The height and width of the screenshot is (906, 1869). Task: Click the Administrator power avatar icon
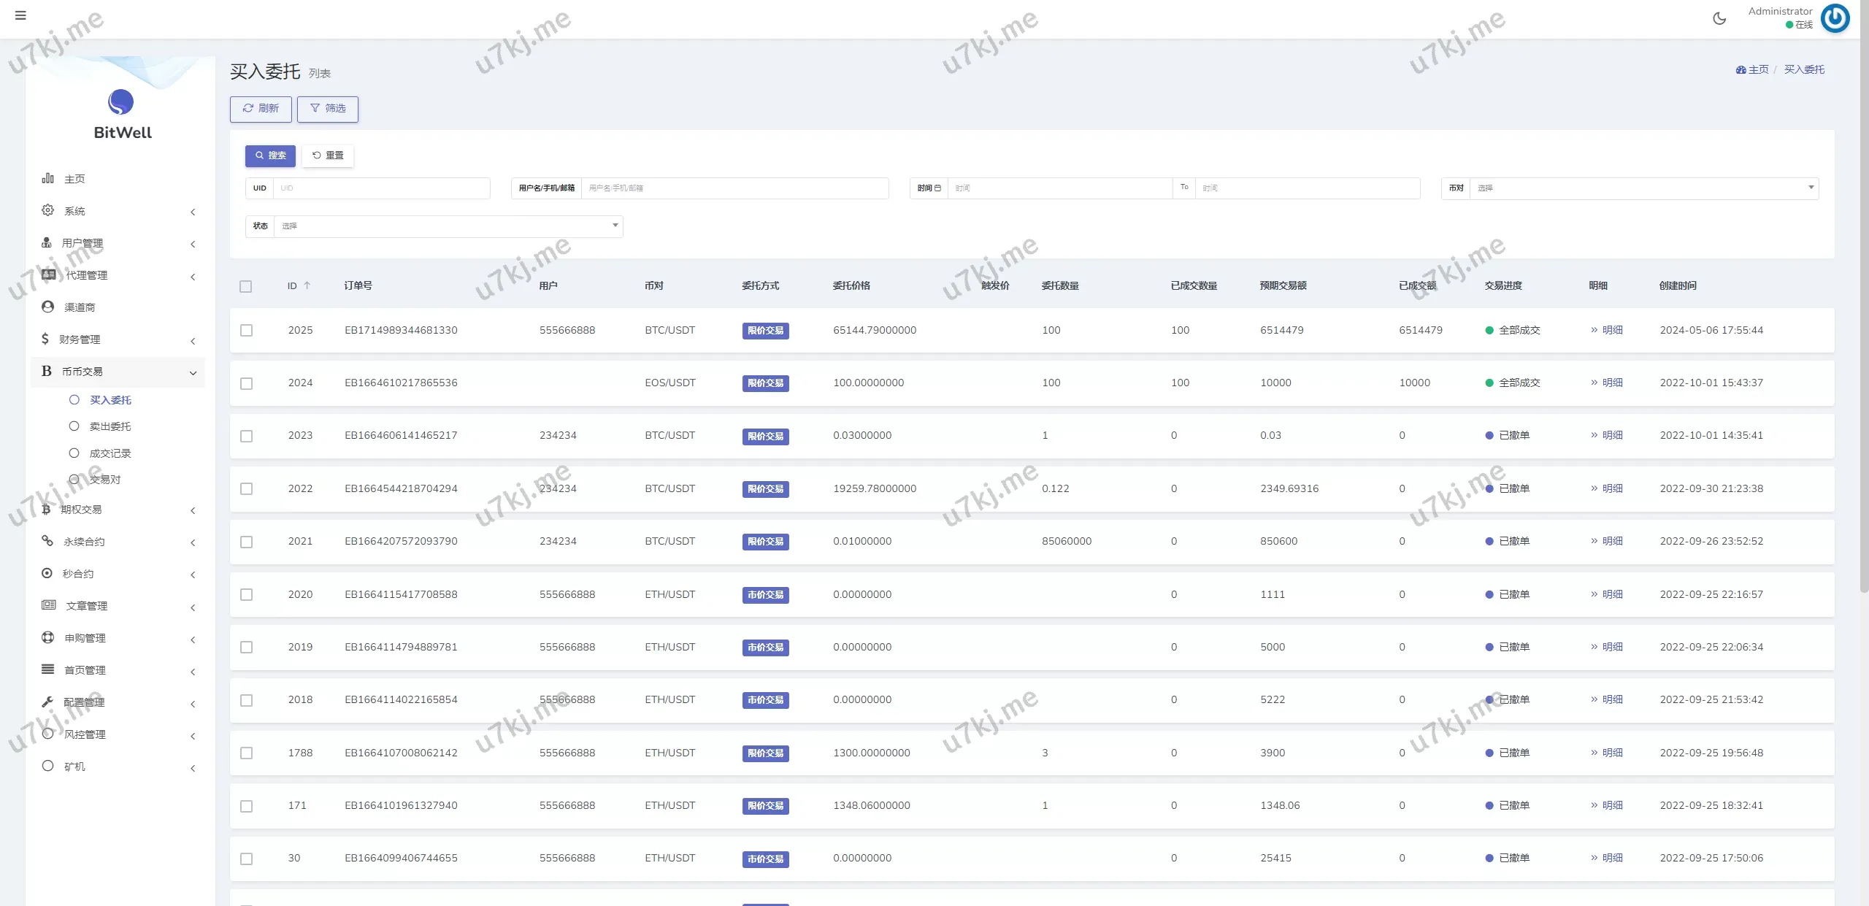tap(1835, 18)
